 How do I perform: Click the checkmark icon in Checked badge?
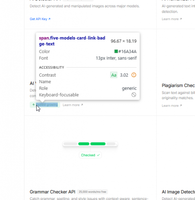point(98,155)
